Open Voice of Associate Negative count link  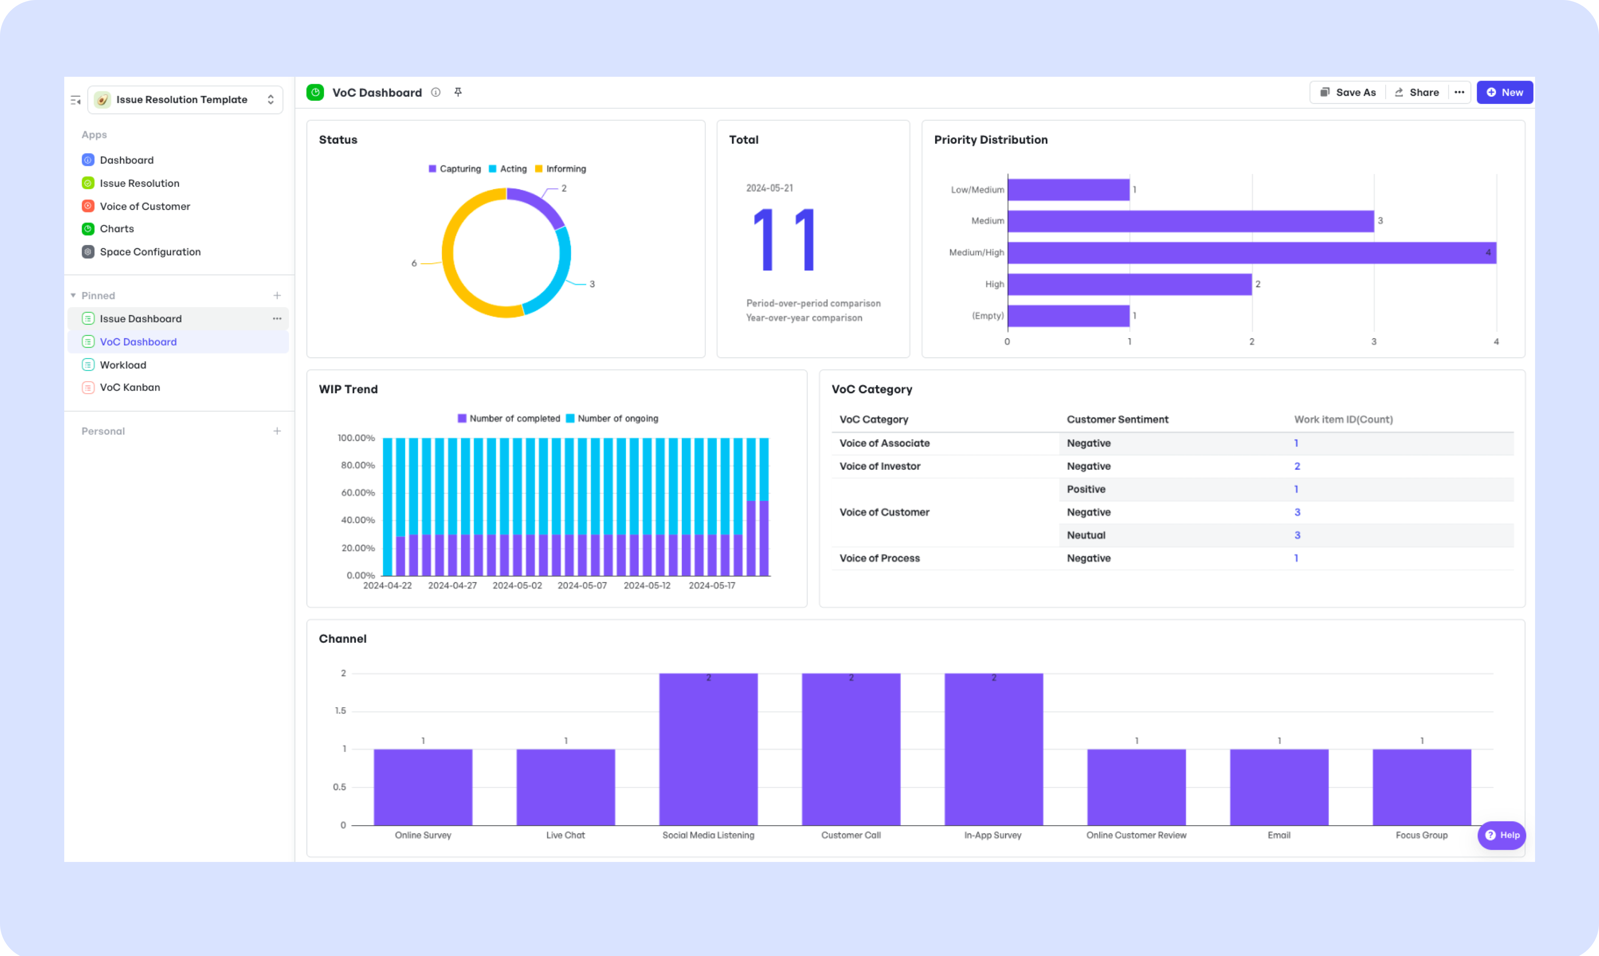click(1296, 443)
